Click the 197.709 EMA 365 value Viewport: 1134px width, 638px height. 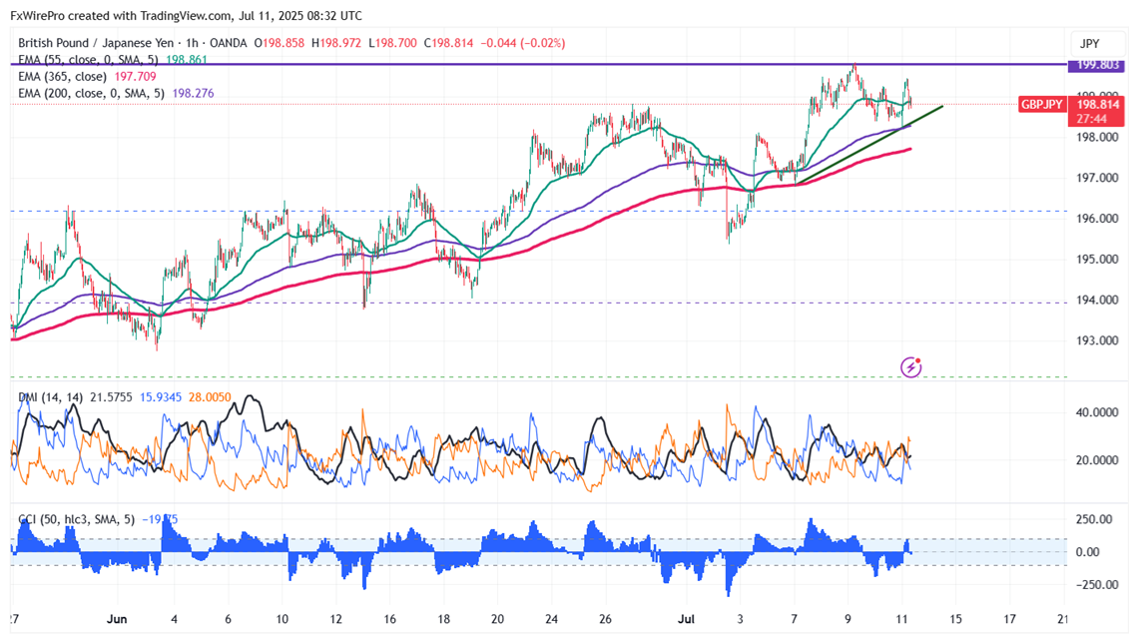point(135,76)
